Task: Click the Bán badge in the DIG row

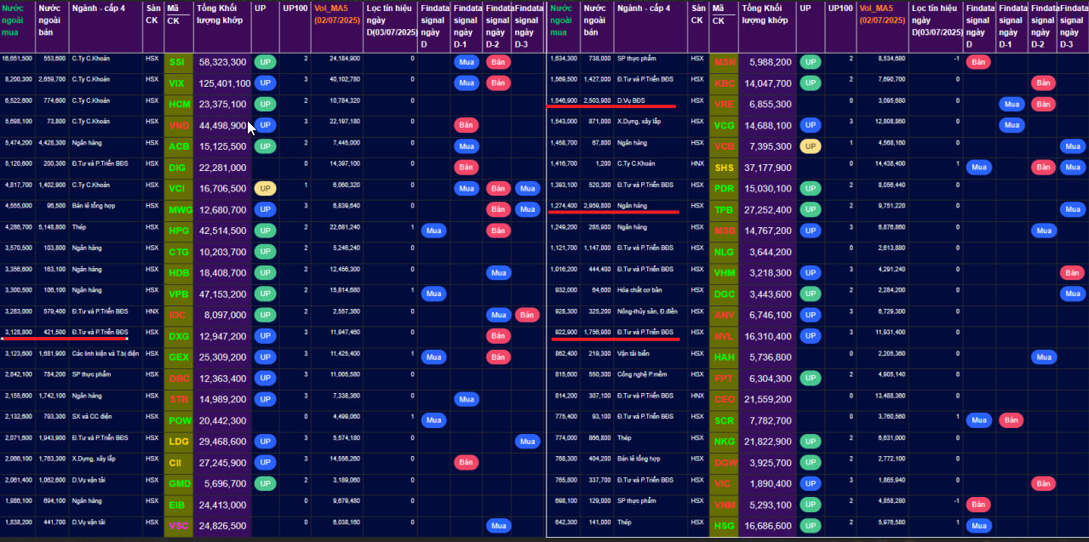Action: [466, 167]
